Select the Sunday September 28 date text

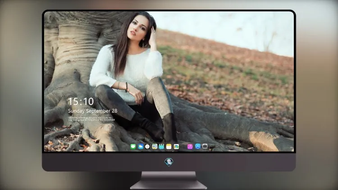coord(93,111)
